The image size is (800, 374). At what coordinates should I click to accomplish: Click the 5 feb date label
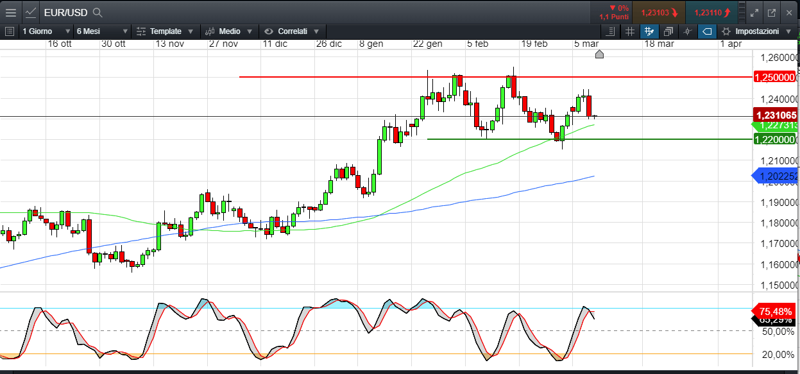[478, 44]
